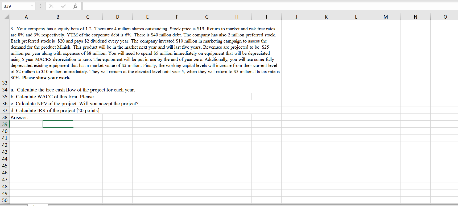The height and width of the screenshot is (206, 458).
Task: Click 'b. Calculate WACC of this firm' text
Action: pyautogui.click(x=52, y=97)
